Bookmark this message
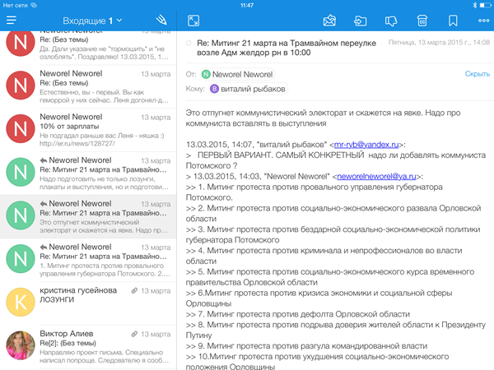The width and height of the screenshot is (494, 370). [453, 21]
